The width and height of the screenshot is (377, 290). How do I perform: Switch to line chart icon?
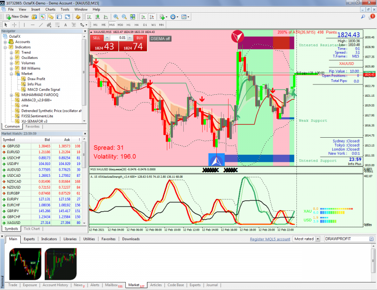(106, 17)
